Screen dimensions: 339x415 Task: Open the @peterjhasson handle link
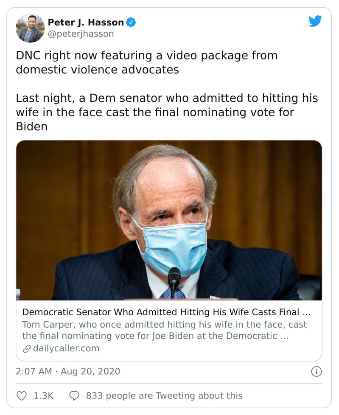click(x=81, y=34)
